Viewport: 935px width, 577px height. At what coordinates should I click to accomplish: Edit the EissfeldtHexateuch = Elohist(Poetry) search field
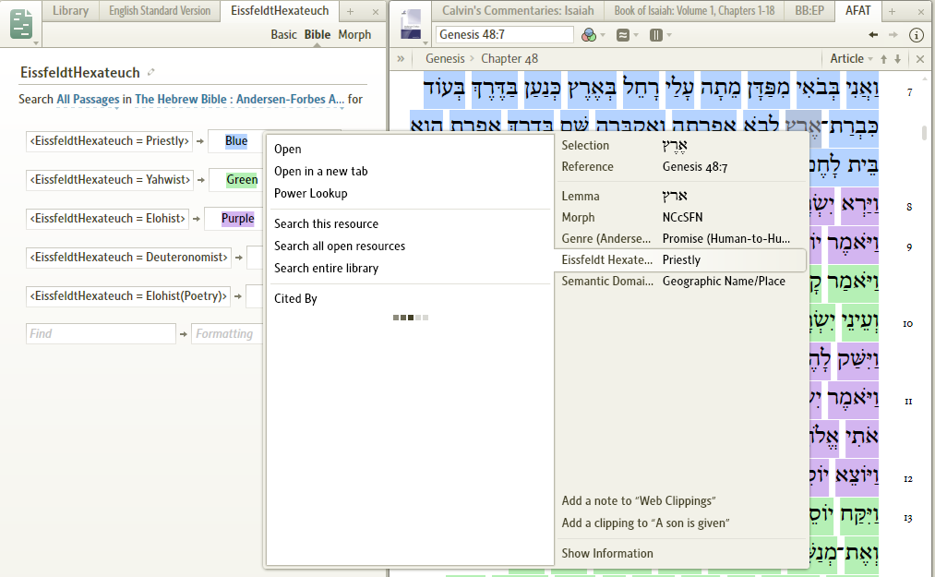coord(128,296)
